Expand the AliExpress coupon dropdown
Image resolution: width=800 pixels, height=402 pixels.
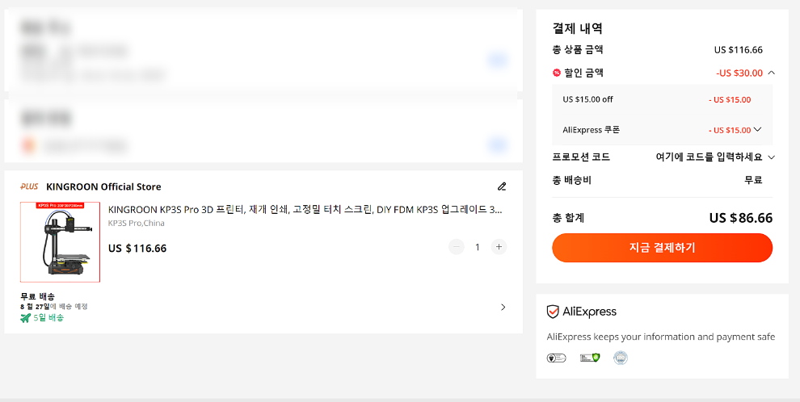point(758,130)
